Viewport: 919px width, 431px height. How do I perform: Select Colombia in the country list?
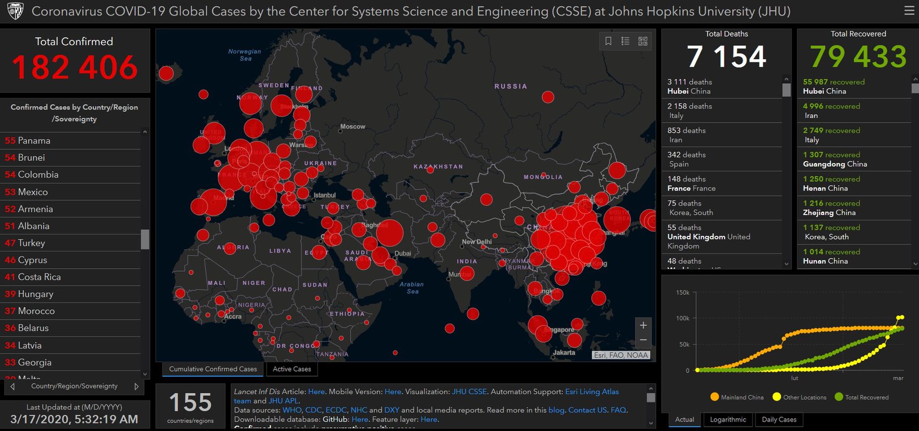[x=71, y=175]
